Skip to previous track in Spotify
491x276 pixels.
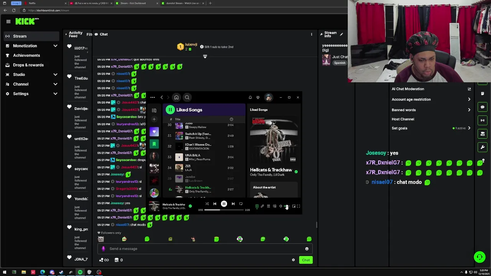[215, 204]
